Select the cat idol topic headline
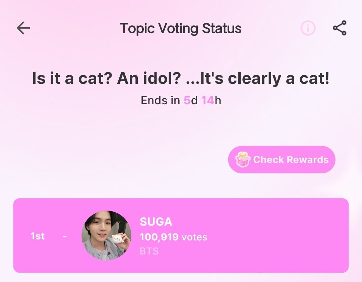The image size is (362, 282). 181,78
